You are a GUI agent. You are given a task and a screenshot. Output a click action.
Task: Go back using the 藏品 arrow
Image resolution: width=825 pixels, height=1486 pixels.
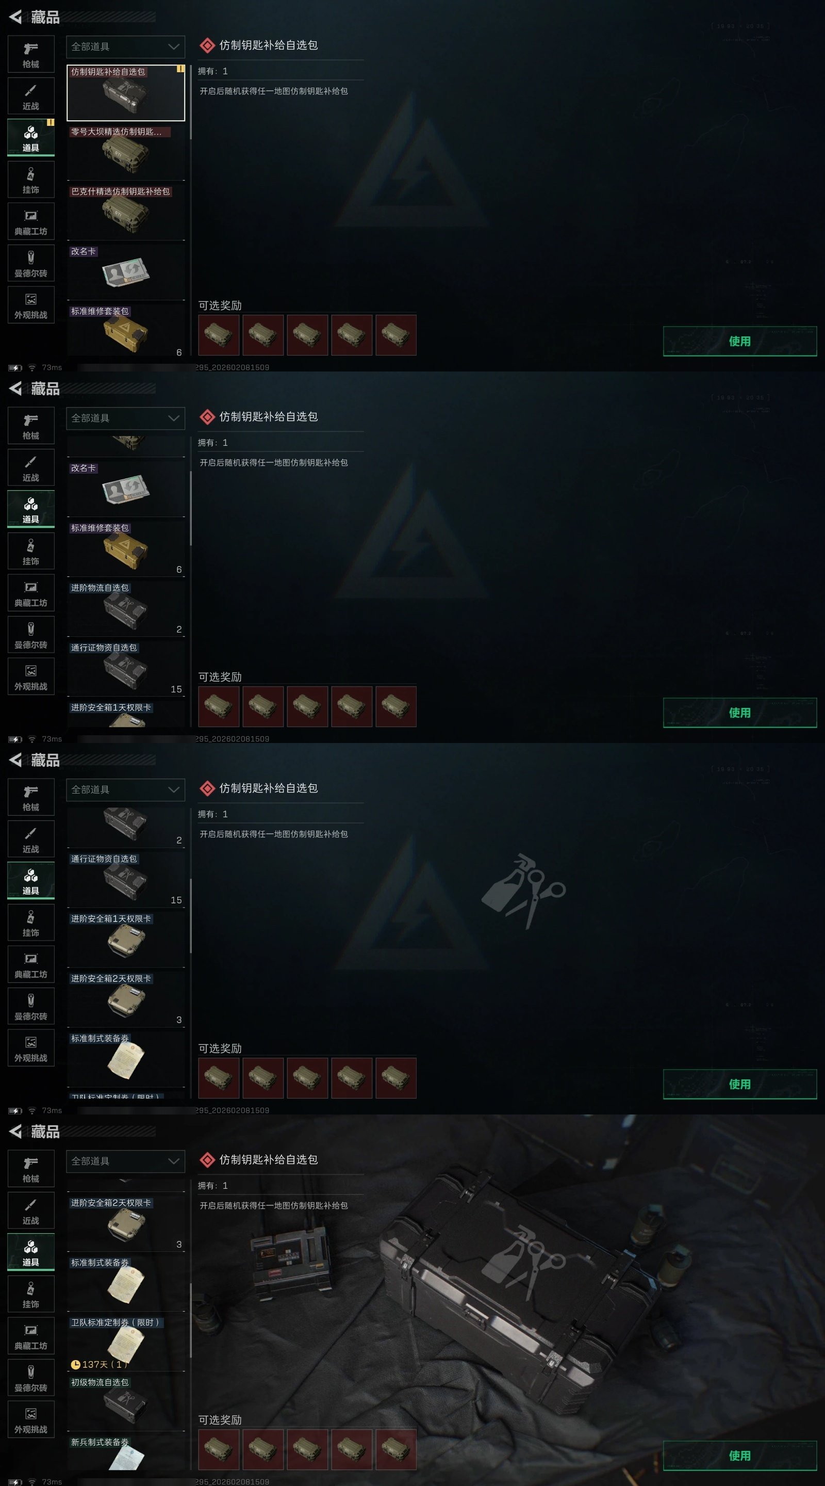[x=16, y=18]
